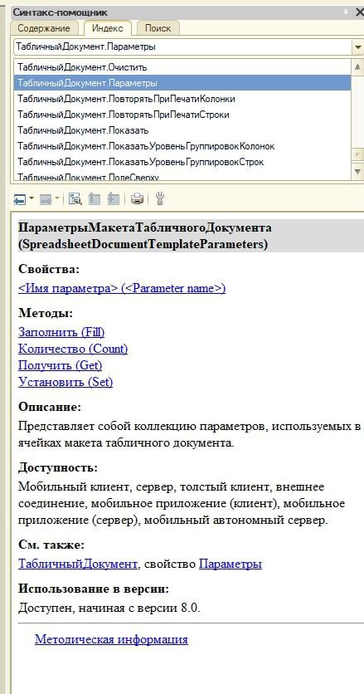Open the Количество (Count) method link
This screenshot has height=694, width=364.
tap(73, 349)
